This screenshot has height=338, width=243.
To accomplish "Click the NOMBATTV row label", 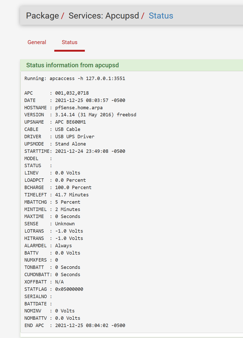I will coord(35,318).
